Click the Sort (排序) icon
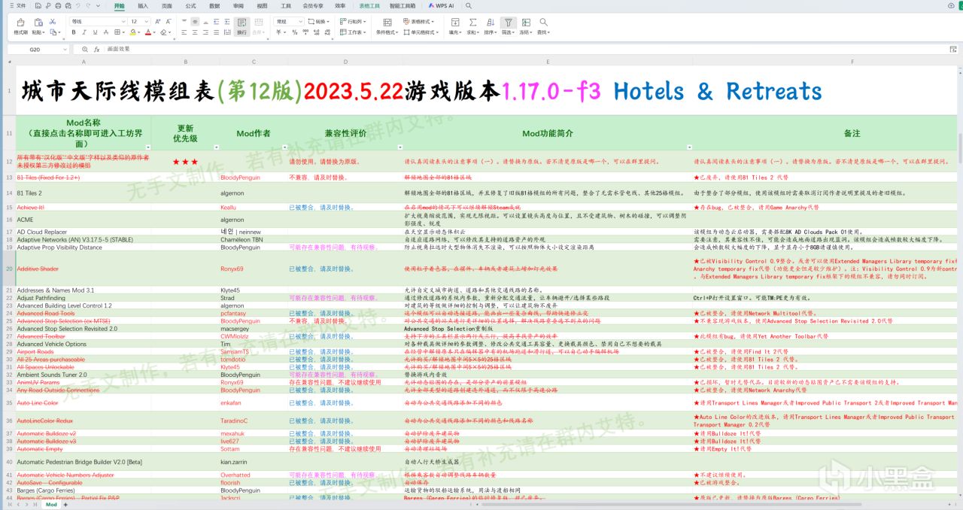The image size is (963, 510). 491,22
